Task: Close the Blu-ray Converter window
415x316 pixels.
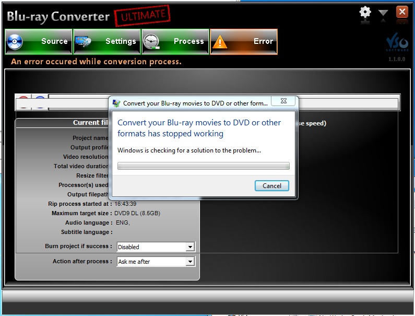Action: pyautogui.click(x=402, y=12)
